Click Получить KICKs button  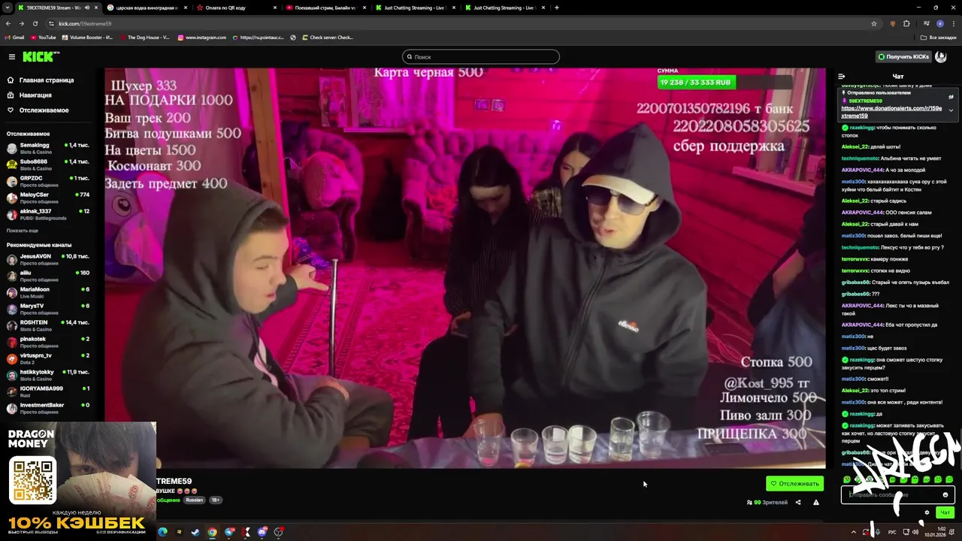903,57
